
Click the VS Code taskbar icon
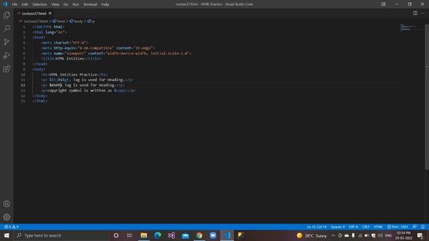(227, 235)
